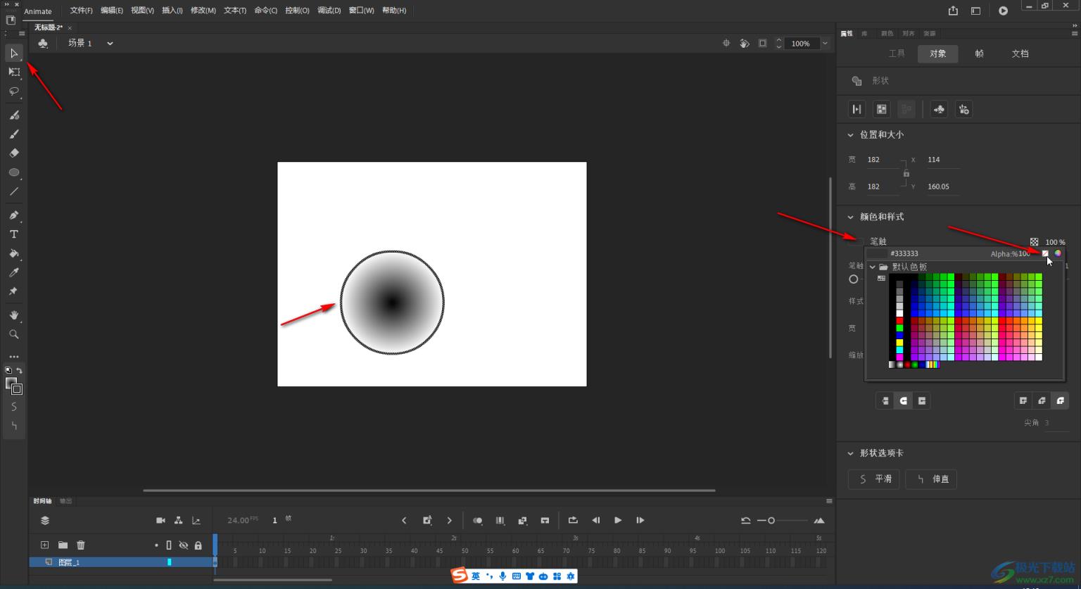Screen dimensions: 1081x589
Task: Toggle outline display for all layers
Action: point(169,545)
